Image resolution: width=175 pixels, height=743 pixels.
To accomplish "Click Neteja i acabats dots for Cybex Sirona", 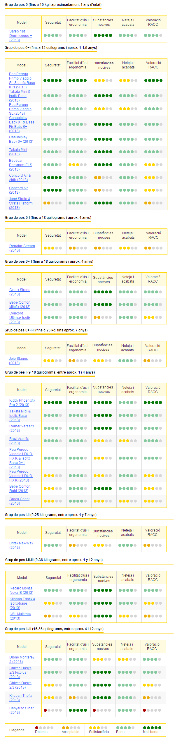I will pyautogui.click(x=128, y=292).
